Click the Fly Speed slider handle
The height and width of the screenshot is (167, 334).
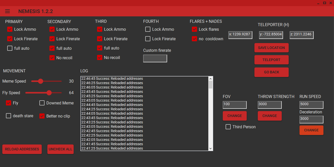pos(49,93)
